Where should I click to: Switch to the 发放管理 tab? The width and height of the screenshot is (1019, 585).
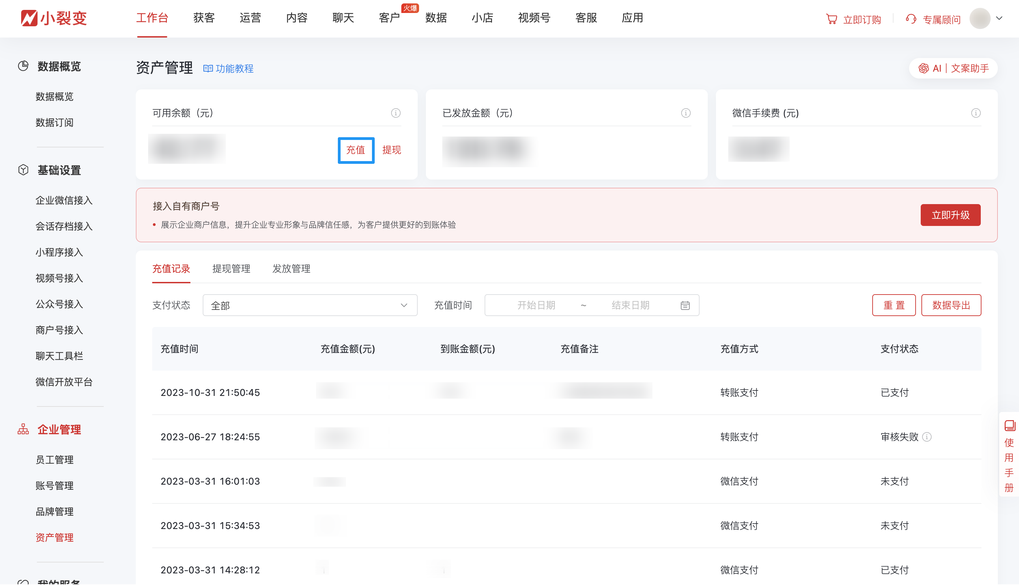click(291, 269)
